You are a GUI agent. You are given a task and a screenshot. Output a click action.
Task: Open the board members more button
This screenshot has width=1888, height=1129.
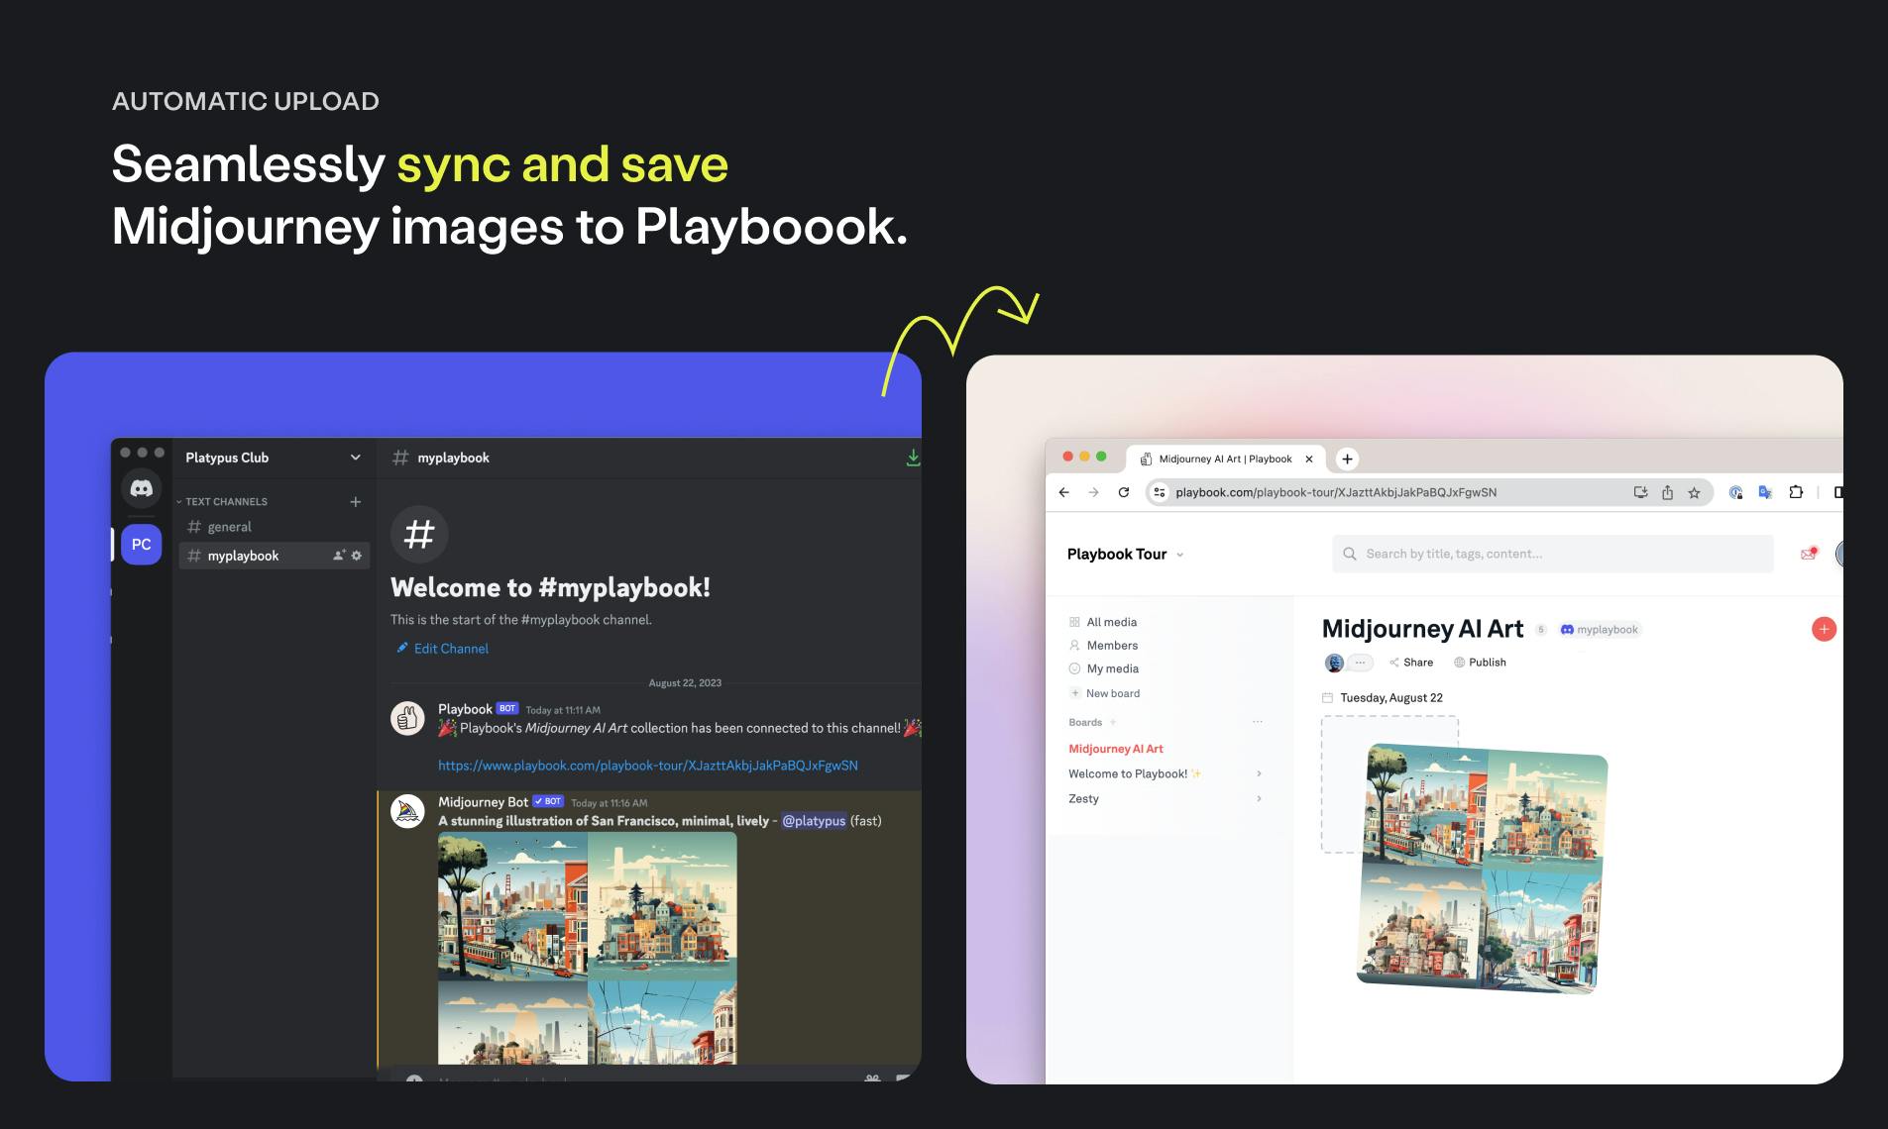1361,663
